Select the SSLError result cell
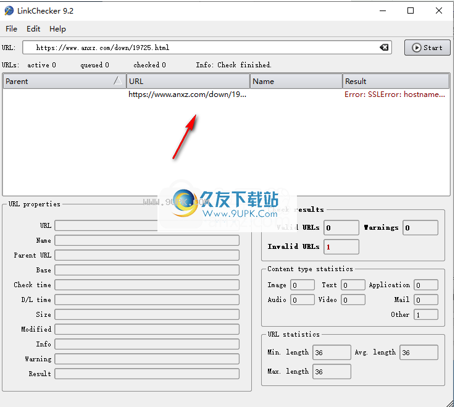This screenshot has width=455, height=407. (394, 94)
